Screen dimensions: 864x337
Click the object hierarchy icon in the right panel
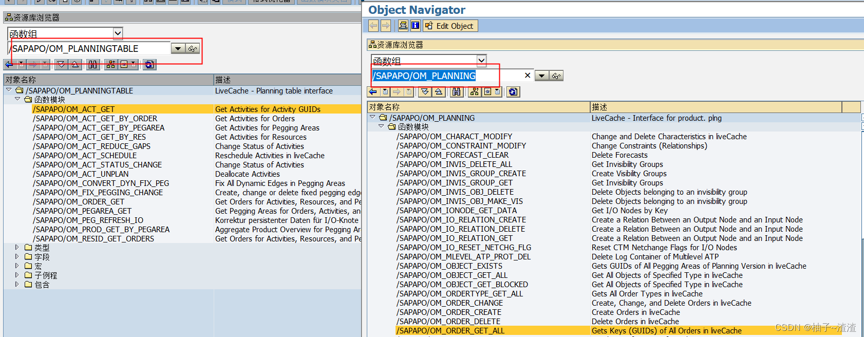(x=475, y=92)
